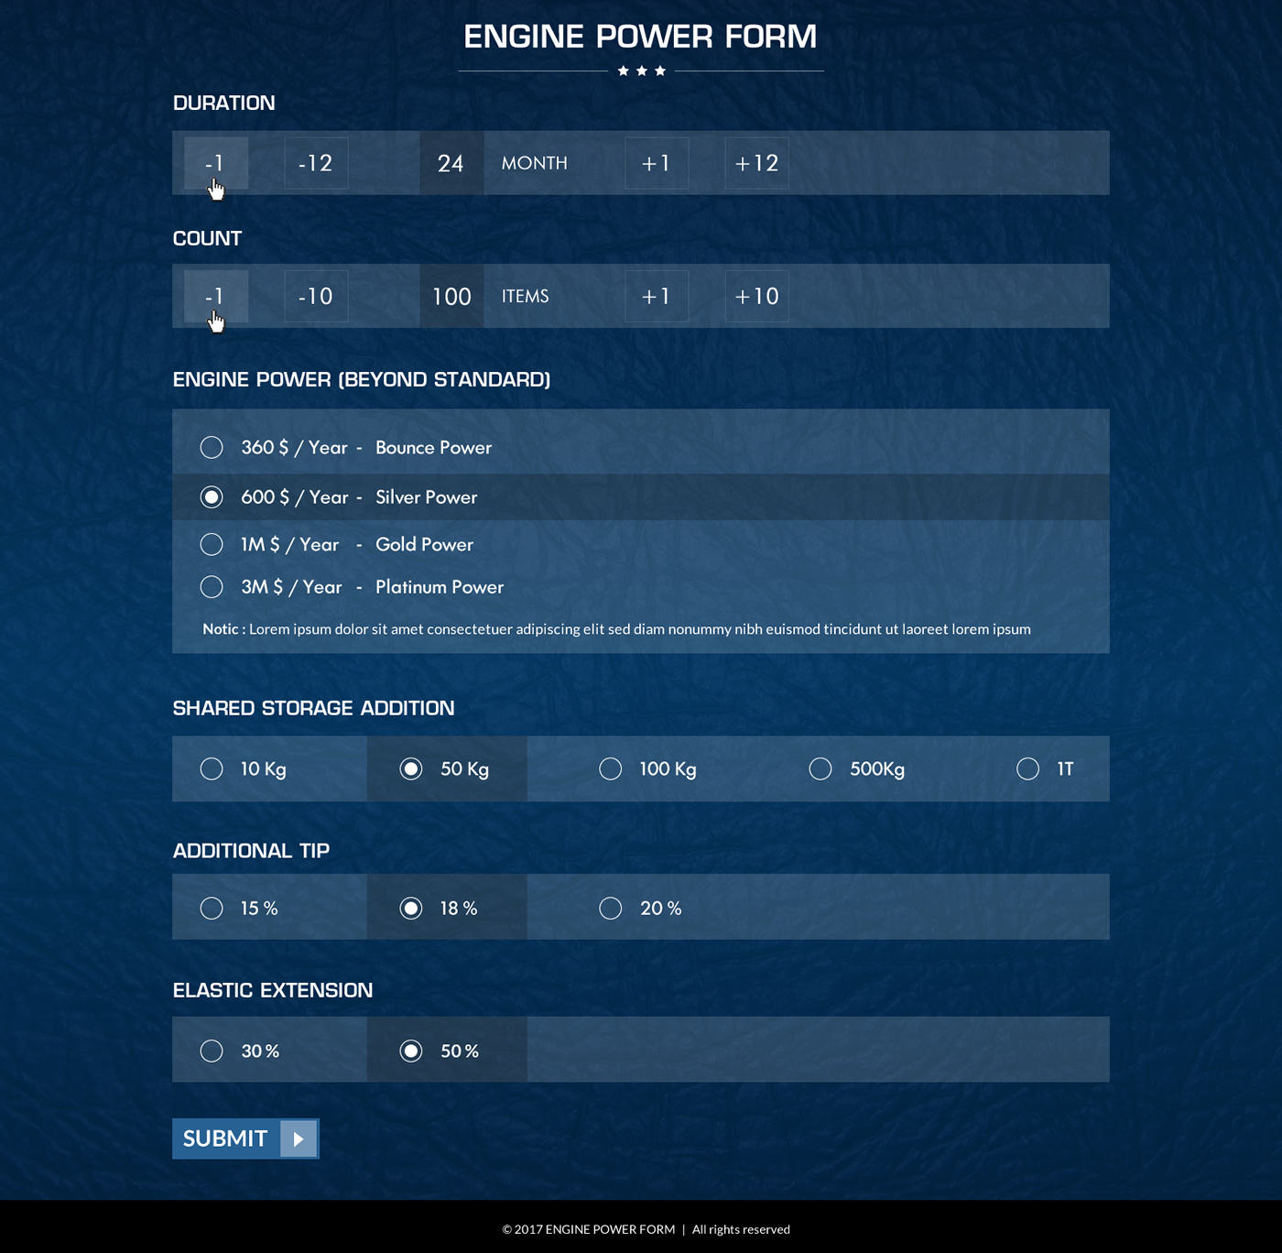Click the Engine Power (Beyond Standard) heading
The width and height of the screenshot is (1282, 1253).
click(362, 379)
